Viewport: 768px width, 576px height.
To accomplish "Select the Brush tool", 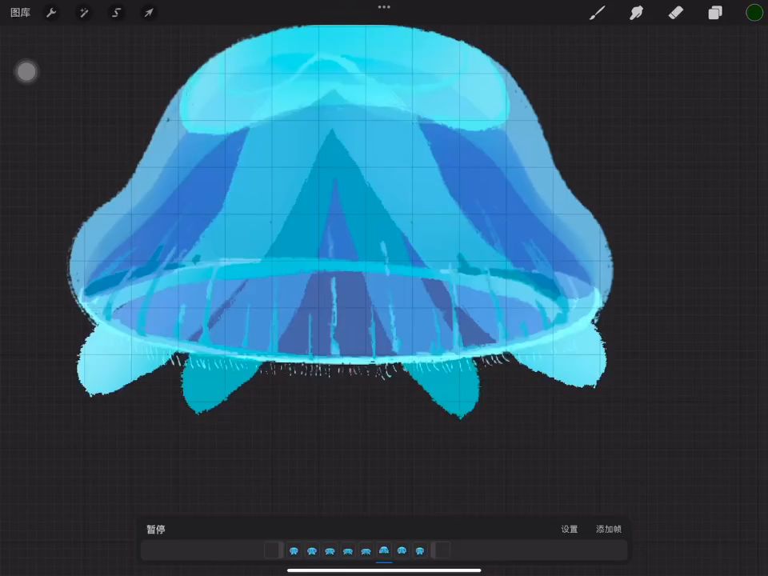I will (597, 13).
